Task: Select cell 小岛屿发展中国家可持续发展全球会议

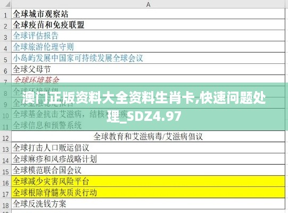Action: coord(148,59)
